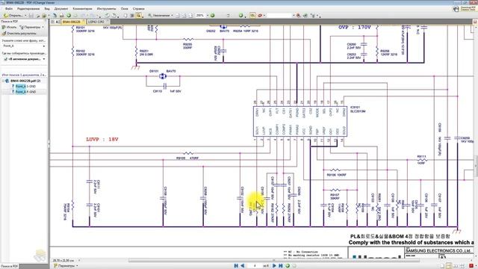Click the horizontal scrollbar under the document

274,261
